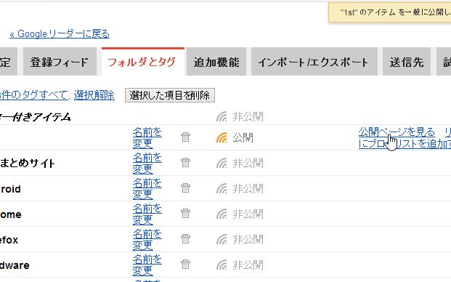Screen dimensions: 451x282
Task: Click 非公開 text in the roid row
Action: click(x=248, y=188)
